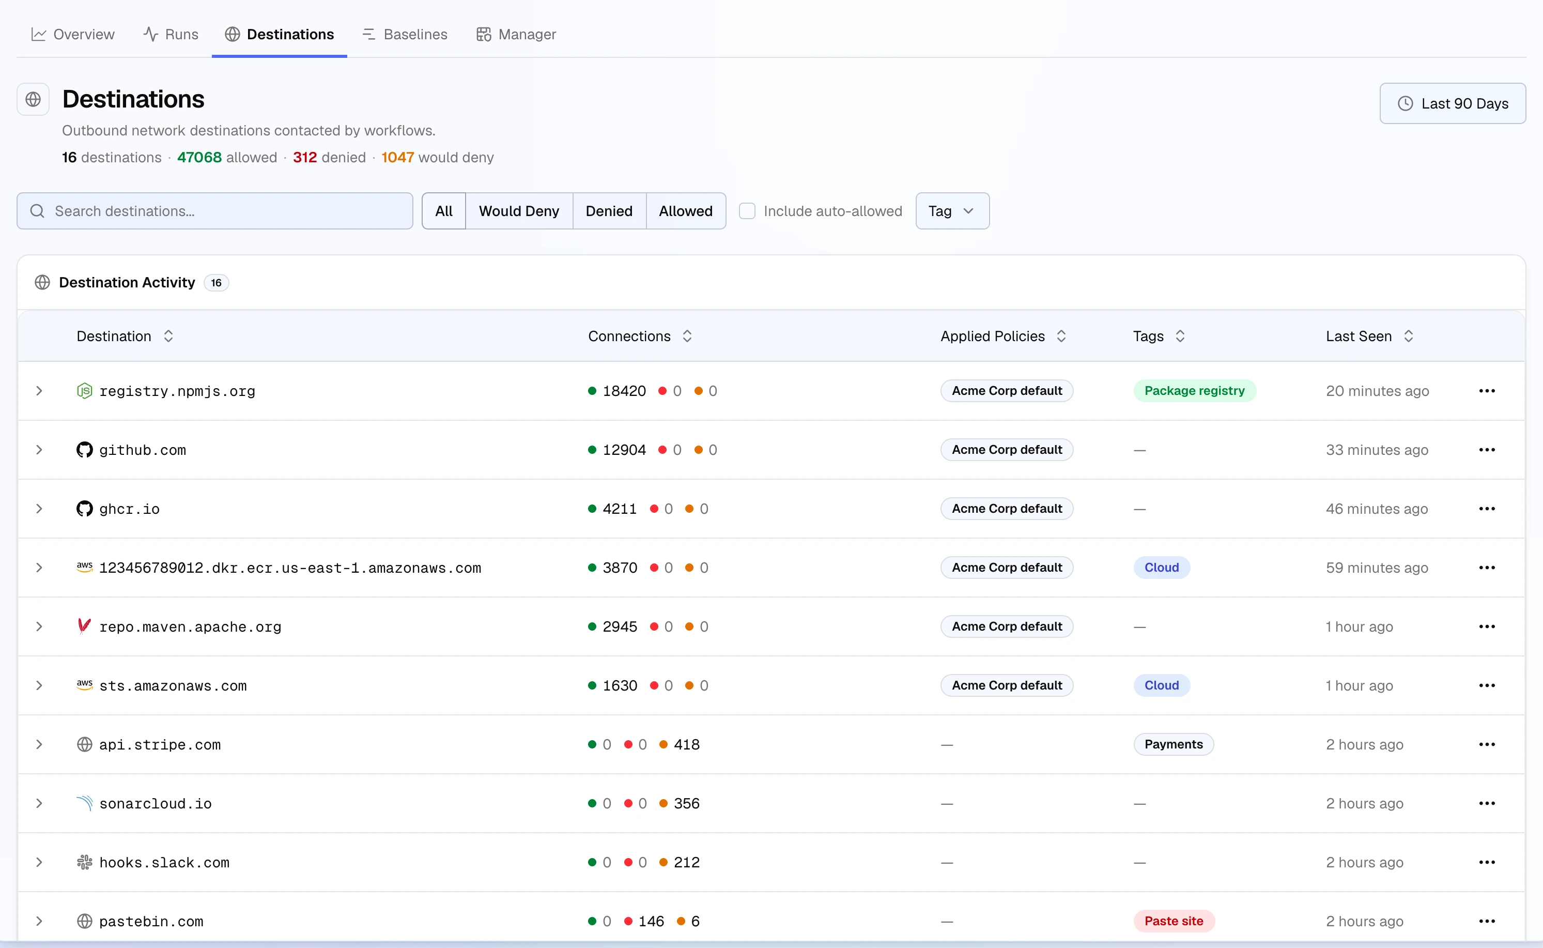Expand the pastebin.com row

click(39, 922)
